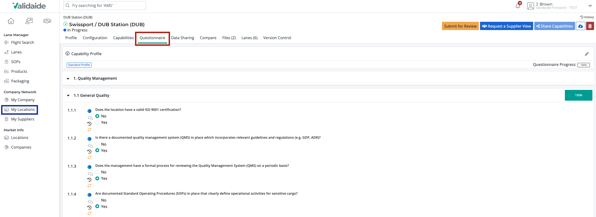The height and width of the screenshot is (217, 596).
Task: Click the blue status dot for 1.1.1
Action: [x=89, y=111]
